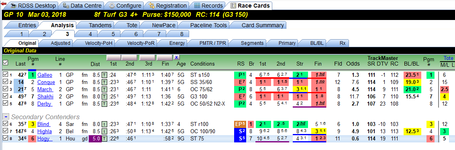This screenshot has height=150, width=455.
Task: Click the turf T icon in Hogy row
Action: point(104,139)
